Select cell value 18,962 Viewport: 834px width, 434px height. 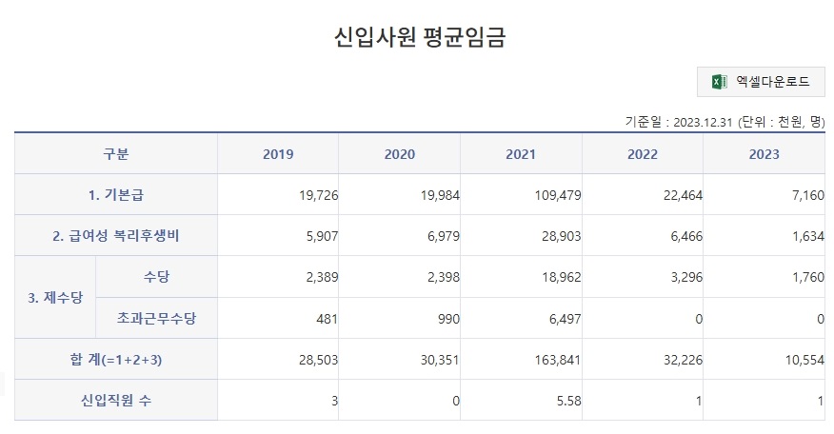[561, 277]
